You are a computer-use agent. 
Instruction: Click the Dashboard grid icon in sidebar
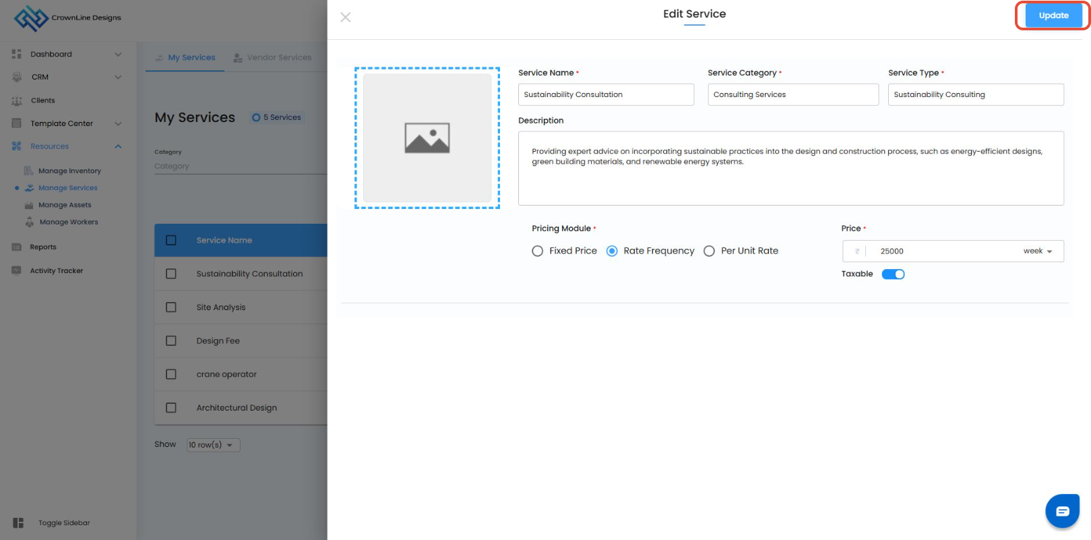(17, 54)
